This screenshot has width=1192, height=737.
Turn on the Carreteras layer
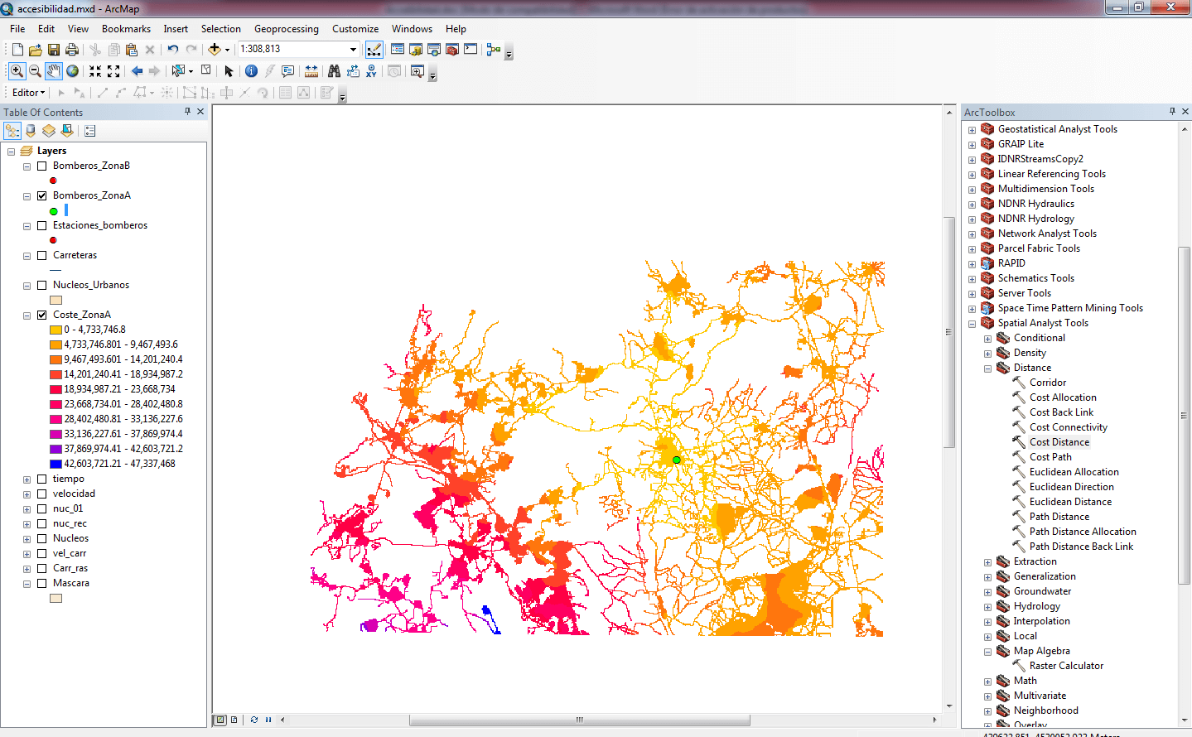click(x=42, y=256)
